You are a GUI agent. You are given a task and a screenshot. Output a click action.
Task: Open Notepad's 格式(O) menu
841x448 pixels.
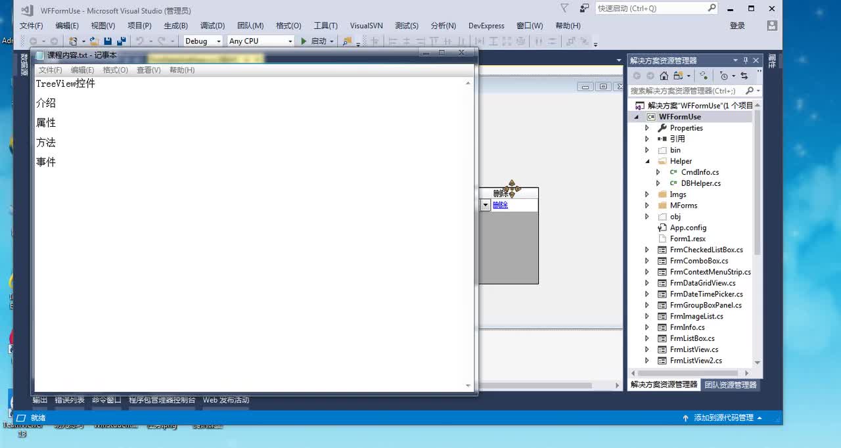tap(115, 70)
